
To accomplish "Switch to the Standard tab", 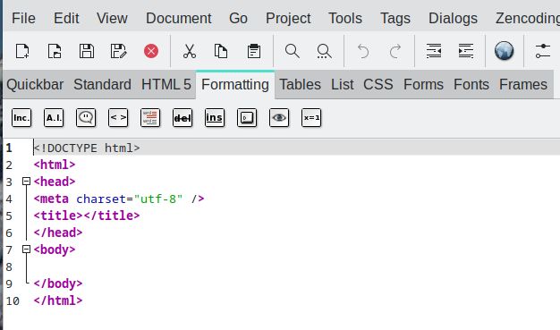I will pyautogui.click(x=103, y=85).
